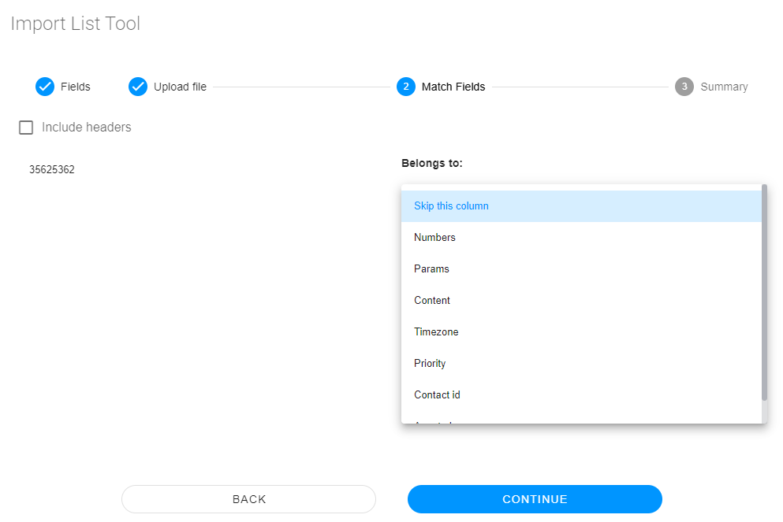Go to the Upload file step label
783x522 pixels.
point(180,87)
